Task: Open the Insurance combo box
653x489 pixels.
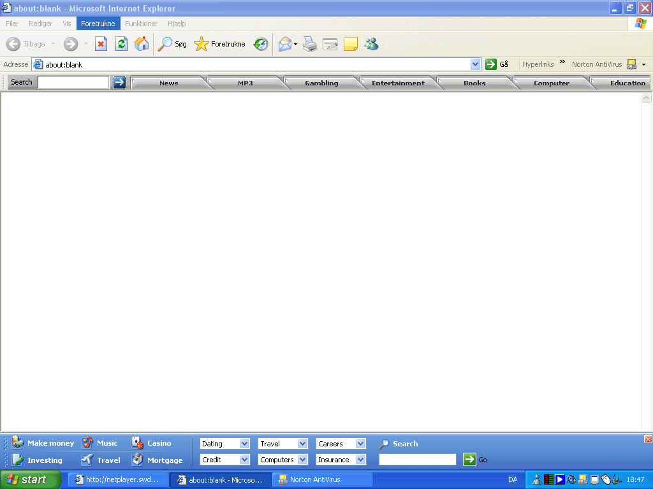Action: [x=360, y=460]
